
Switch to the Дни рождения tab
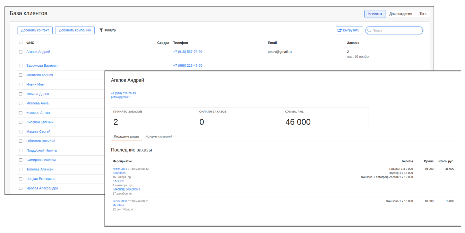(401, 13)
